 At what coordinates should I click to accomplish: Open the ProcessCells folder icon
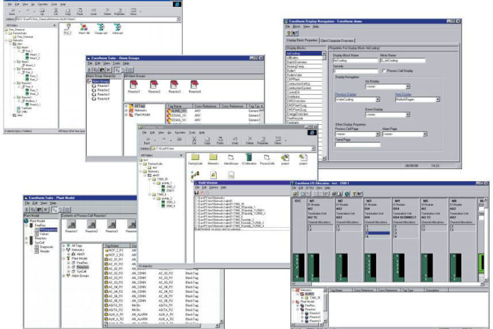click(x=266, y=157)
